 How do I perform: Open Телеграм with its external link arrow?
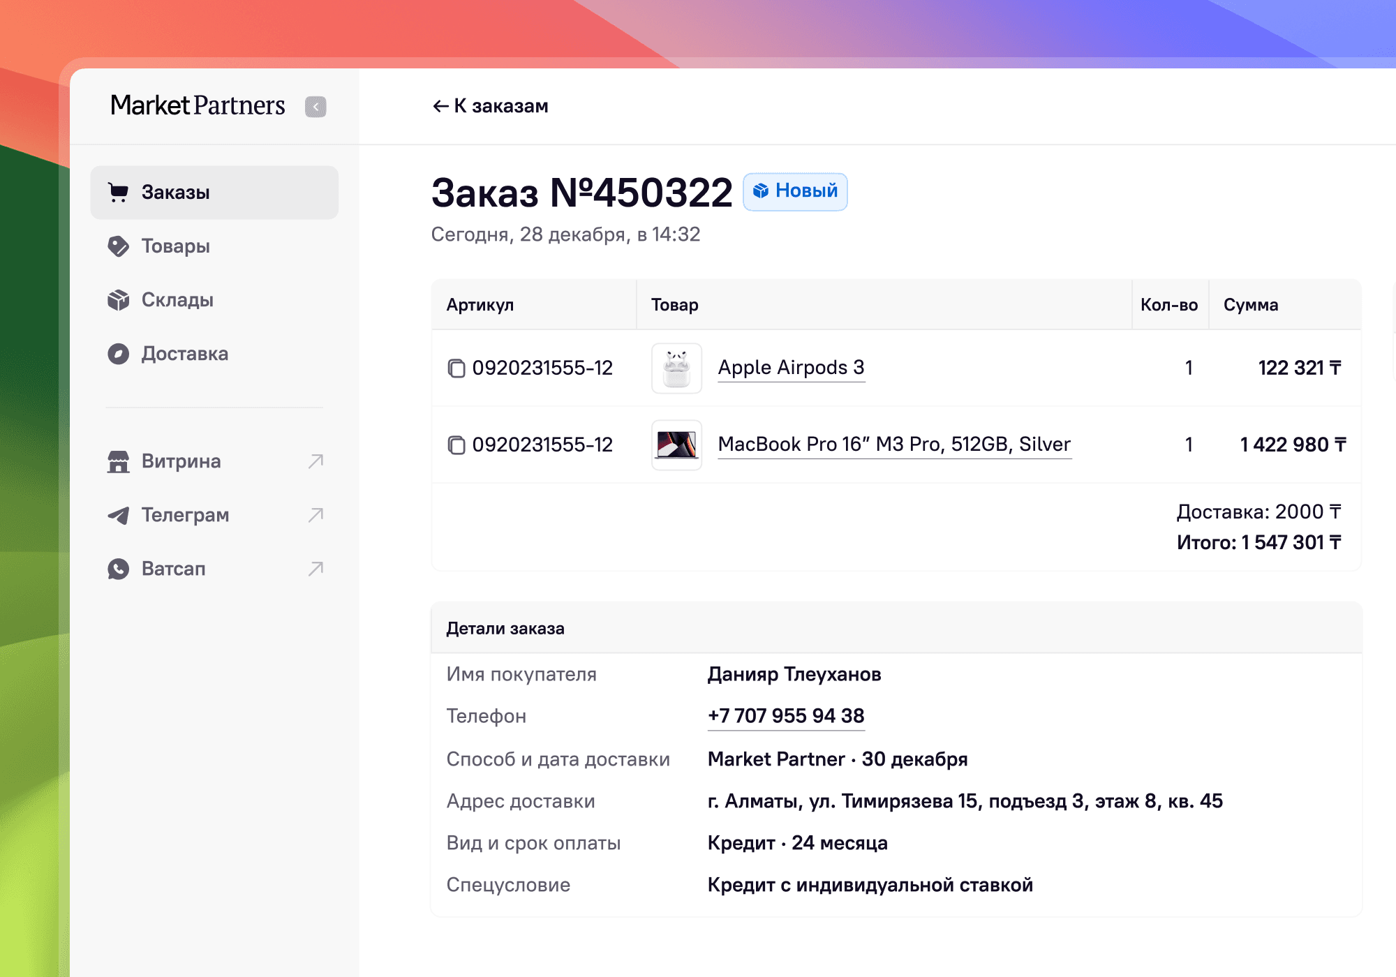tap(315, 515)
